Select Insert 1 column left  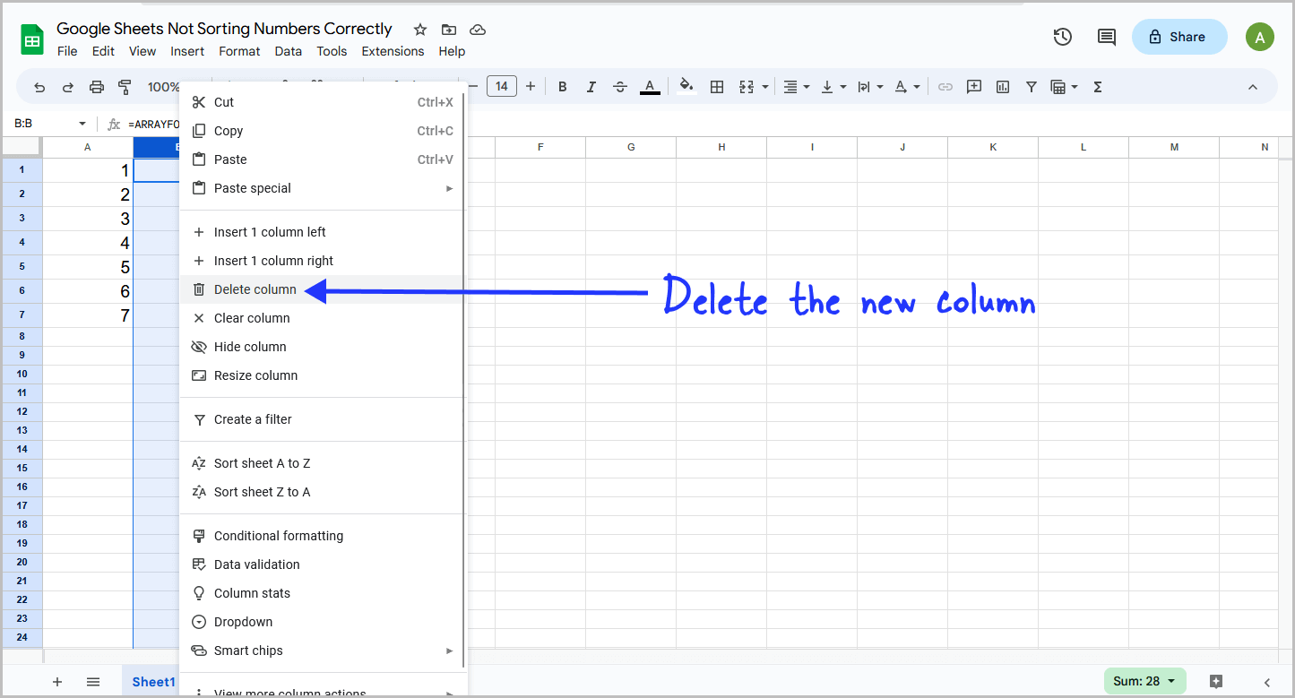[323, 232]
